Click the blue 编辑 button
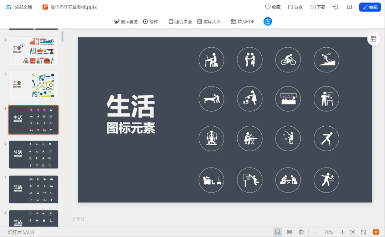385x237 pixels. [x=370, y=7]
